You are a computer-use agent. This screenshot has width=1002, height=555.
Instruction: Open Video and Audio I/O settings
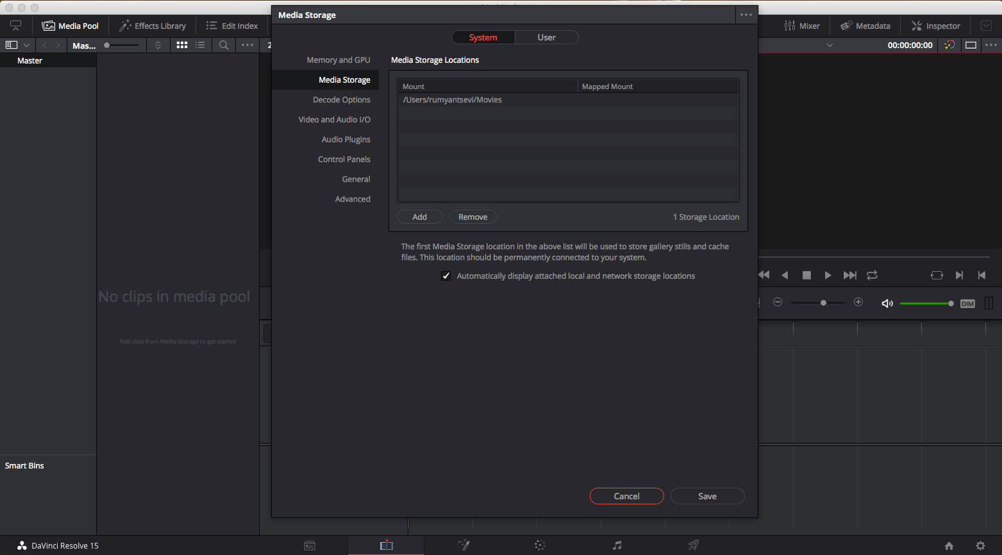tap(334, 119)
